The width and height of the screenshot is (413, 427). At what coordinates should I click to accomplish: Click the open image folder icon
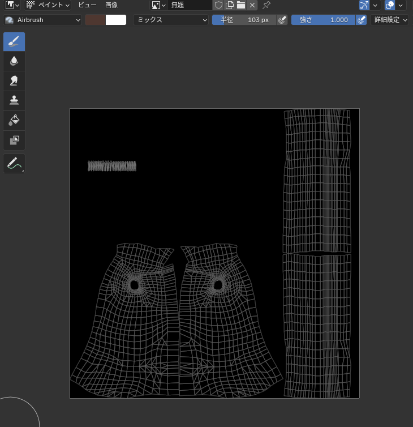click(x=241, y=5)
